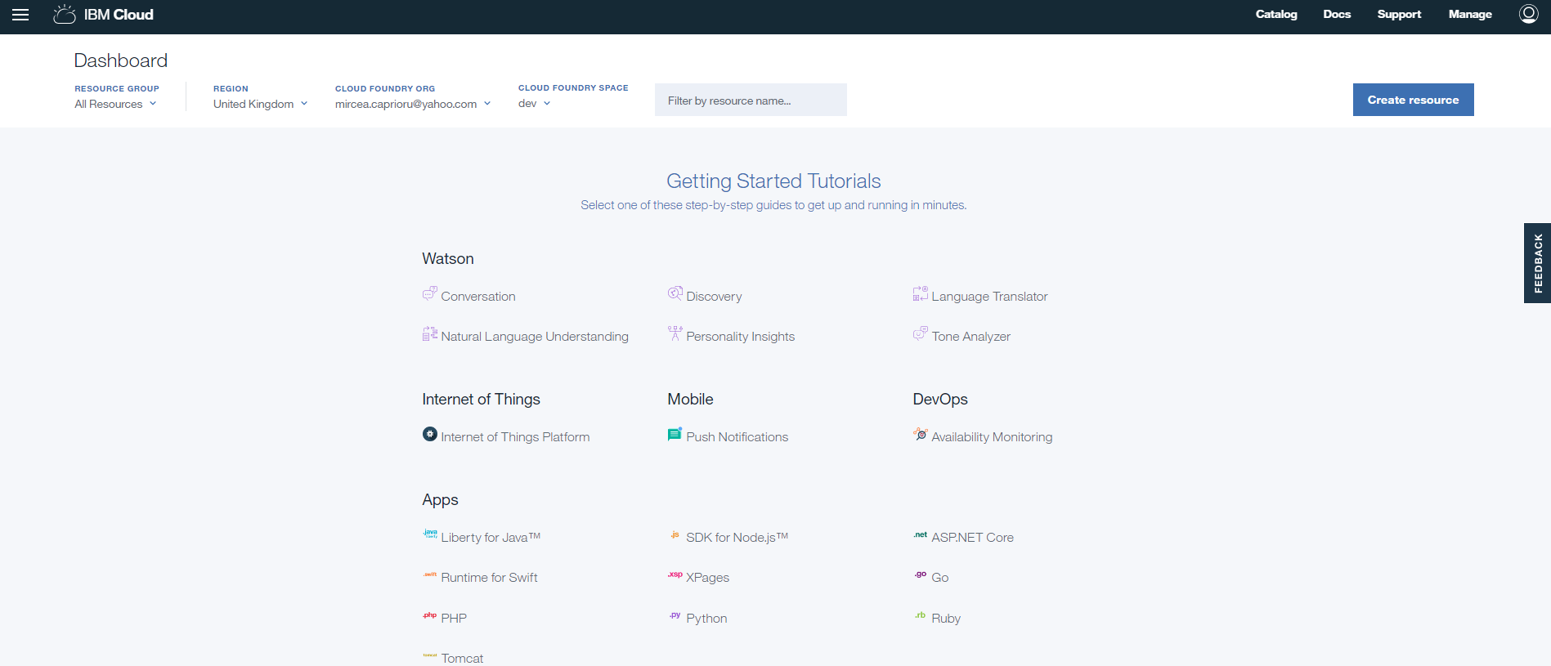The height and width of the screenshot is (666, 1551).
Task: Click the Apps section heading
Action: (440, 500)
